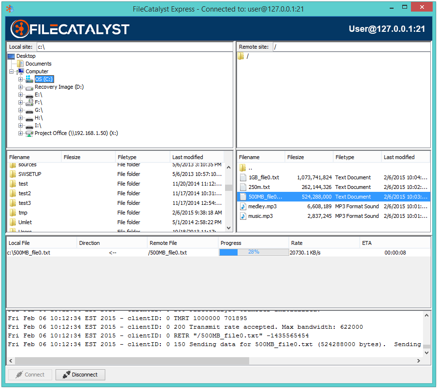Click the Umlet folder icon
438x389 pixels.
pyautogui.click(x=13, y=223)
